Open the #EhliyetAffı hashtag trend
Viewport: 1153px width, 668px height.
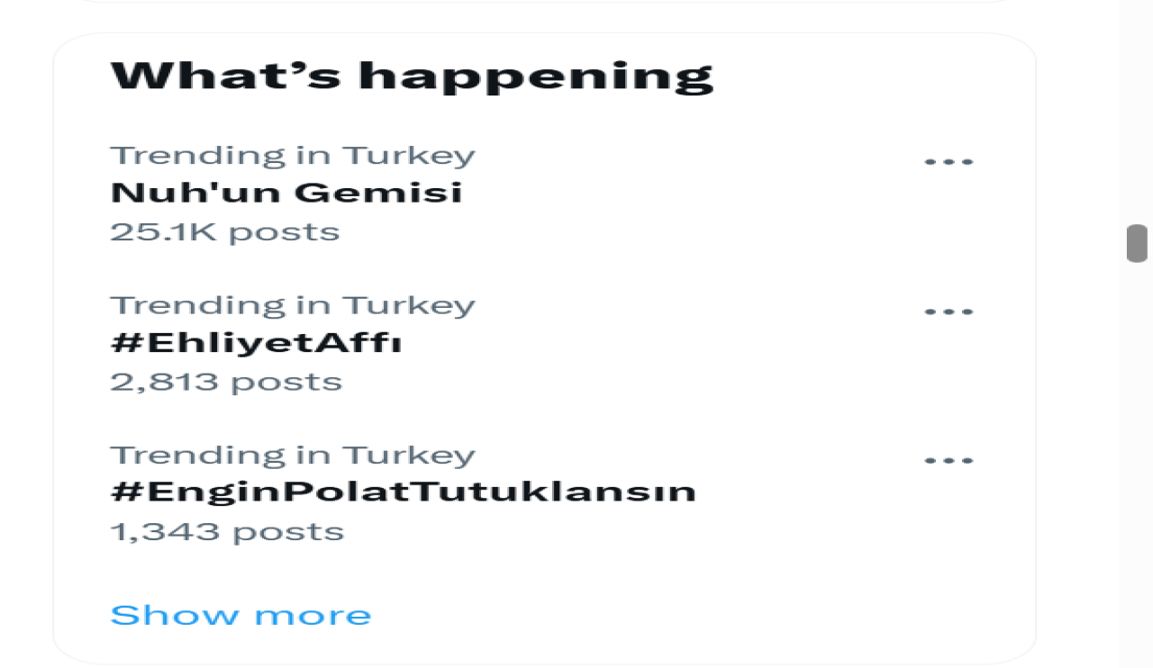tap(255, 343)
